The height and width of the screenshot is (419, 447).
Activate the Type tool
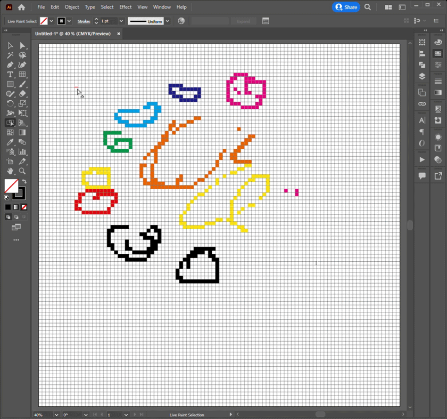coord(10,75)
